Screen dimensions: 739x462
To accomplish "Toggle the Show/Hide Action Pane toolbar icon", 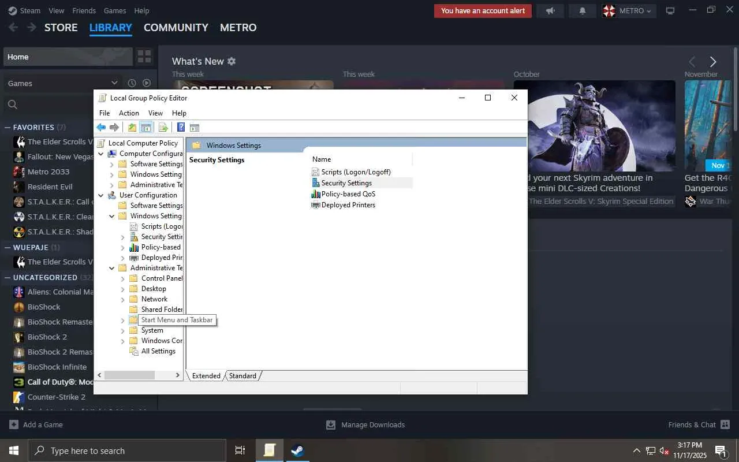I will point(195,128).
